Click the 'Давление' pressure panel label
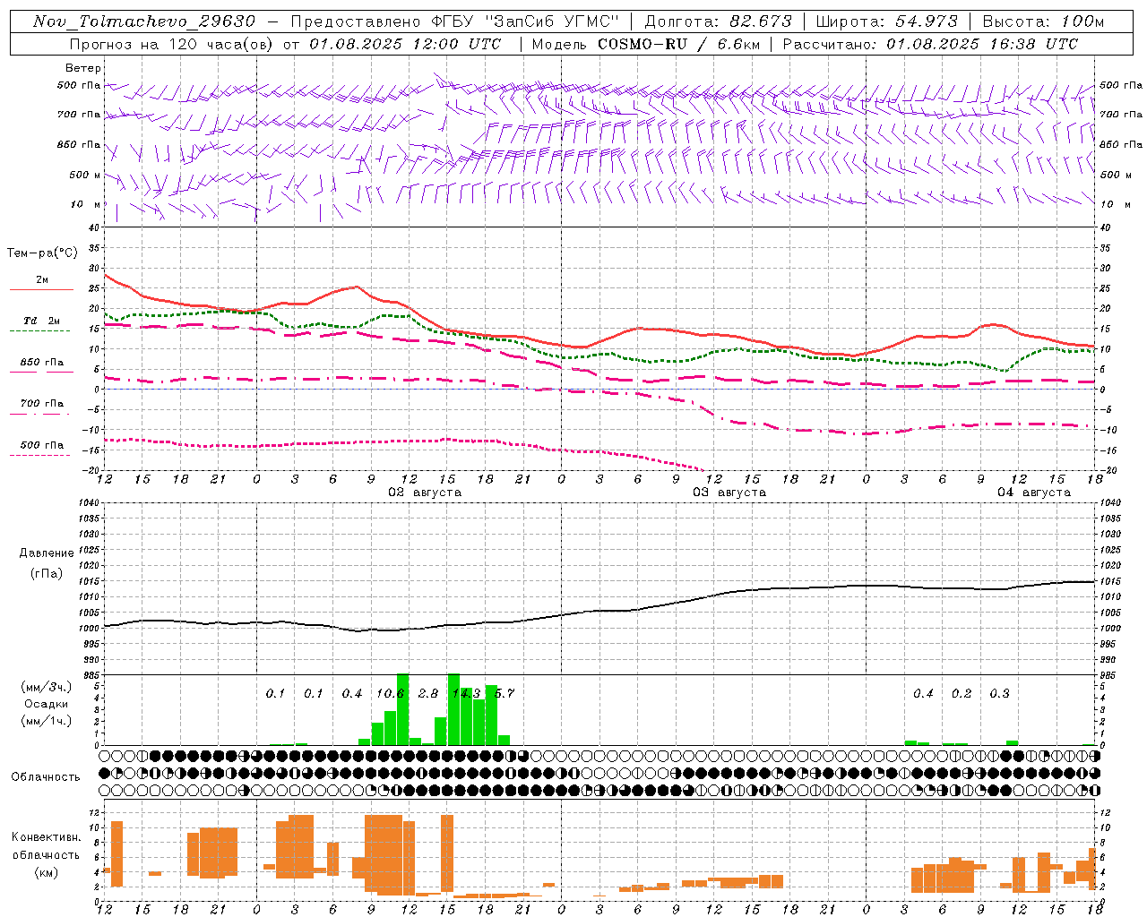 (x=47, y=553)
